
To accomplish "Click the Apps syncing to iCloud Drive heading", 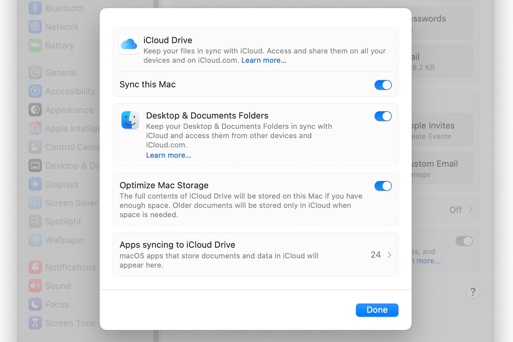I will [177, 245].
